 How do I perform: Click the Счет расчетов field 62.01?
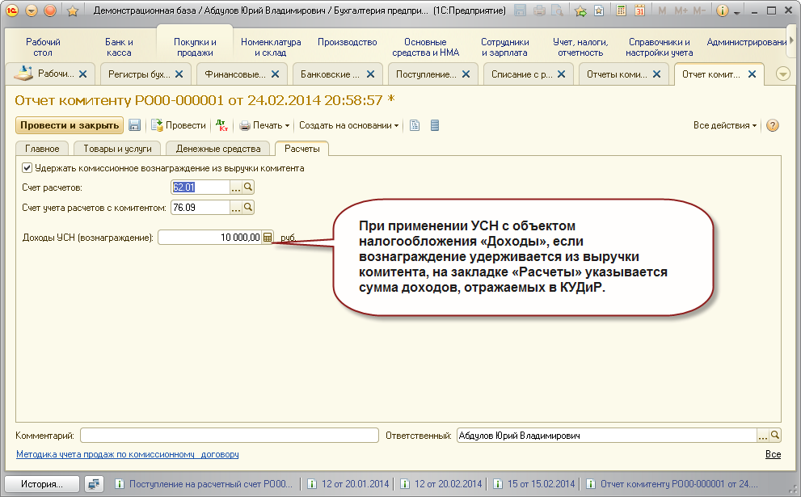pyautogui.click(x=200, y=187)
